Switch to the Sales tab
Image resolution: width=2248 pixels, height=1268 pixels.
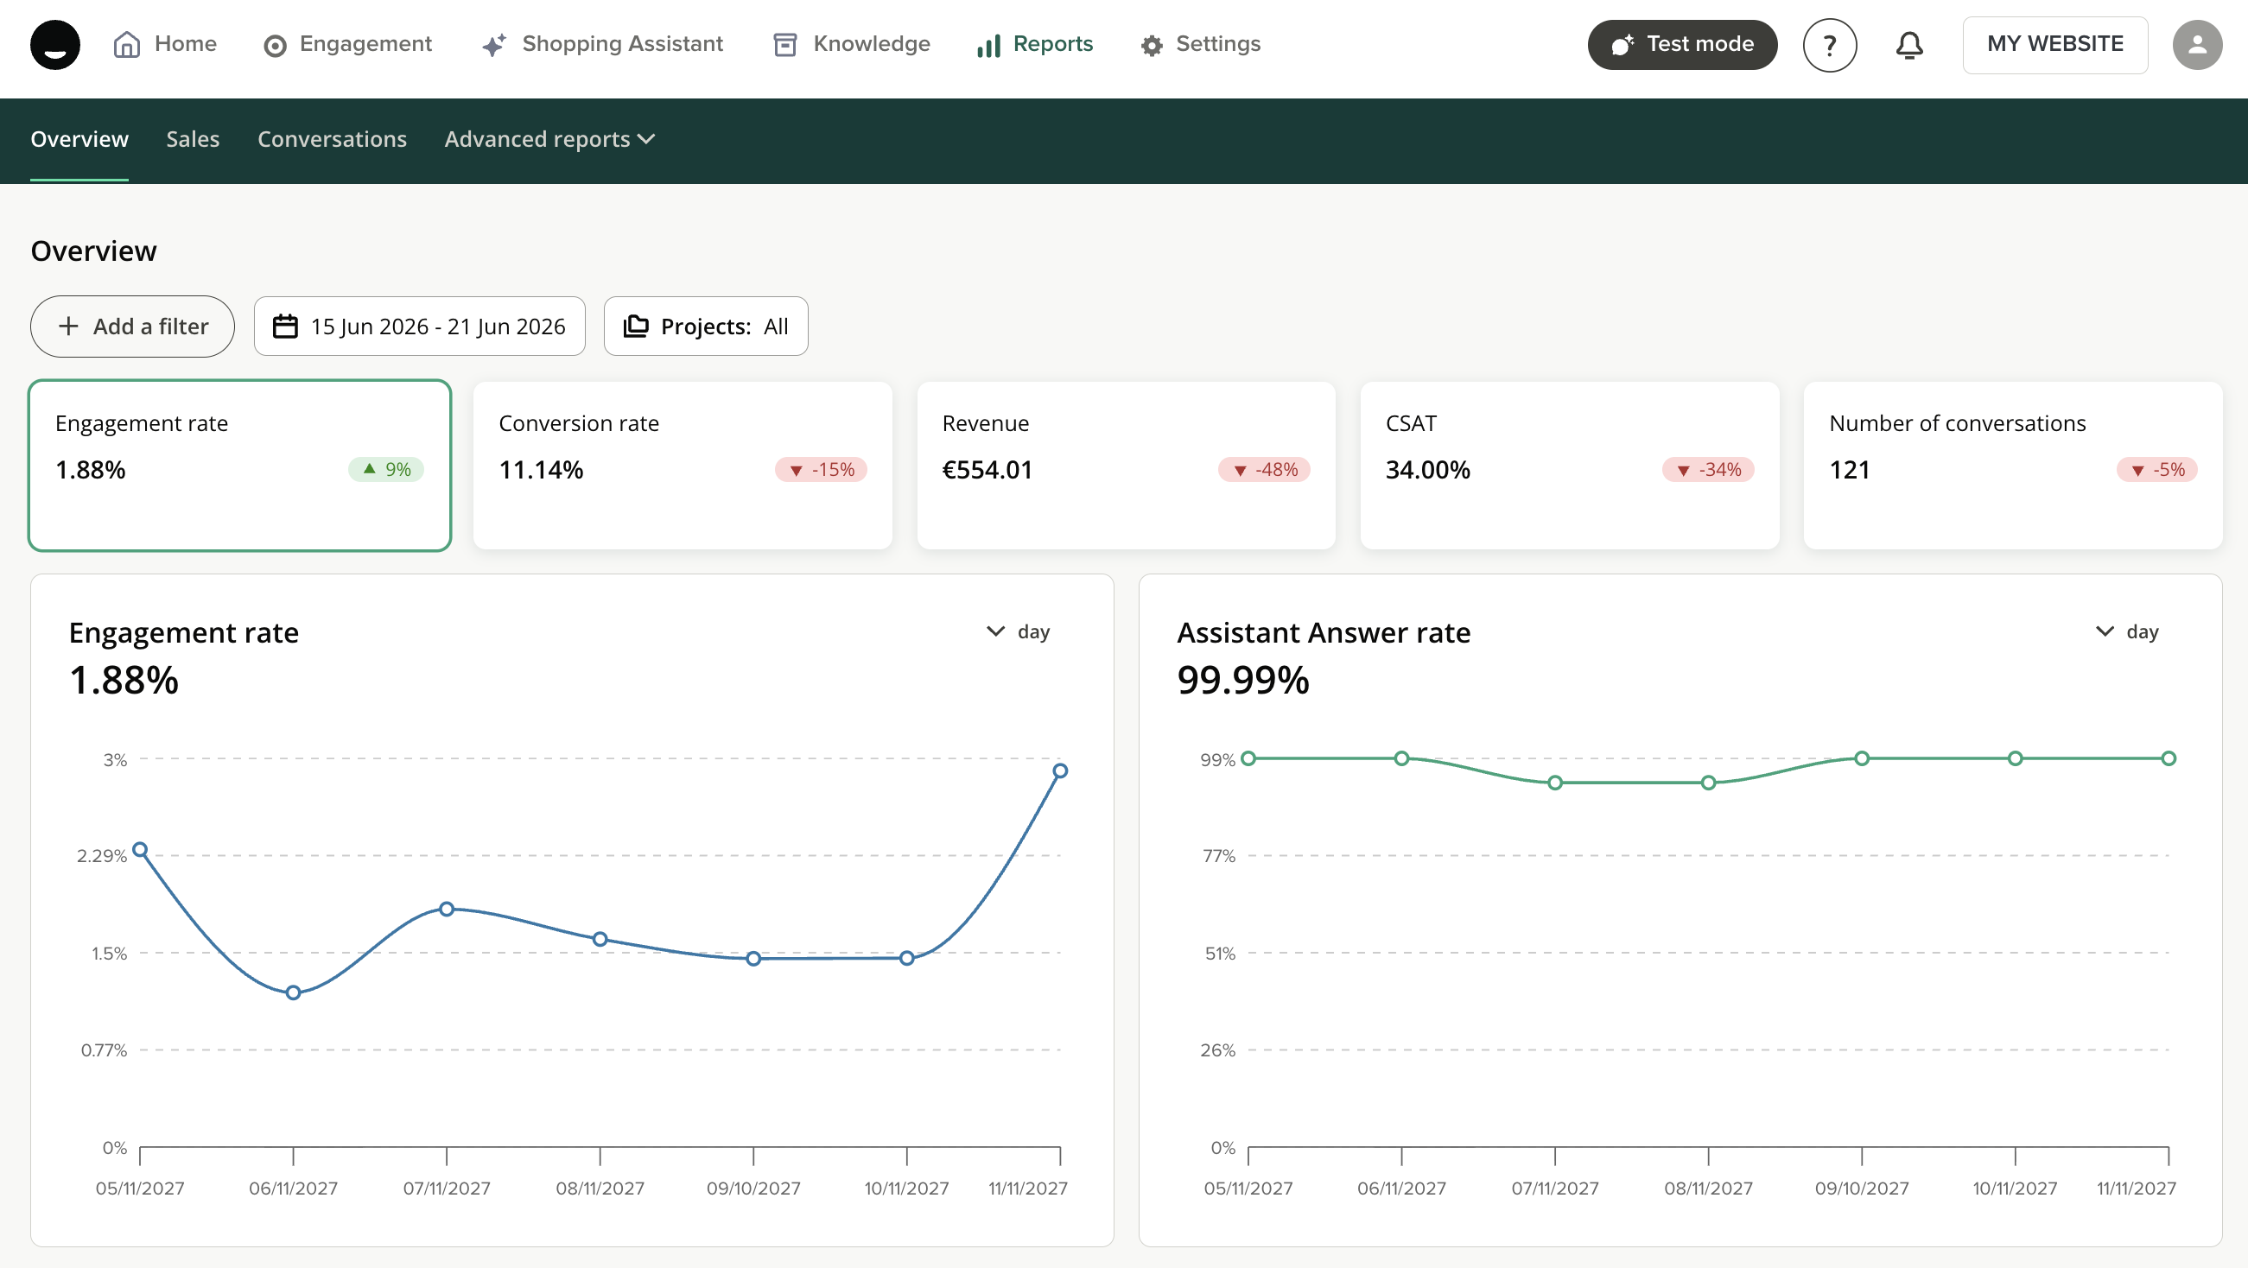pos(193,140)
